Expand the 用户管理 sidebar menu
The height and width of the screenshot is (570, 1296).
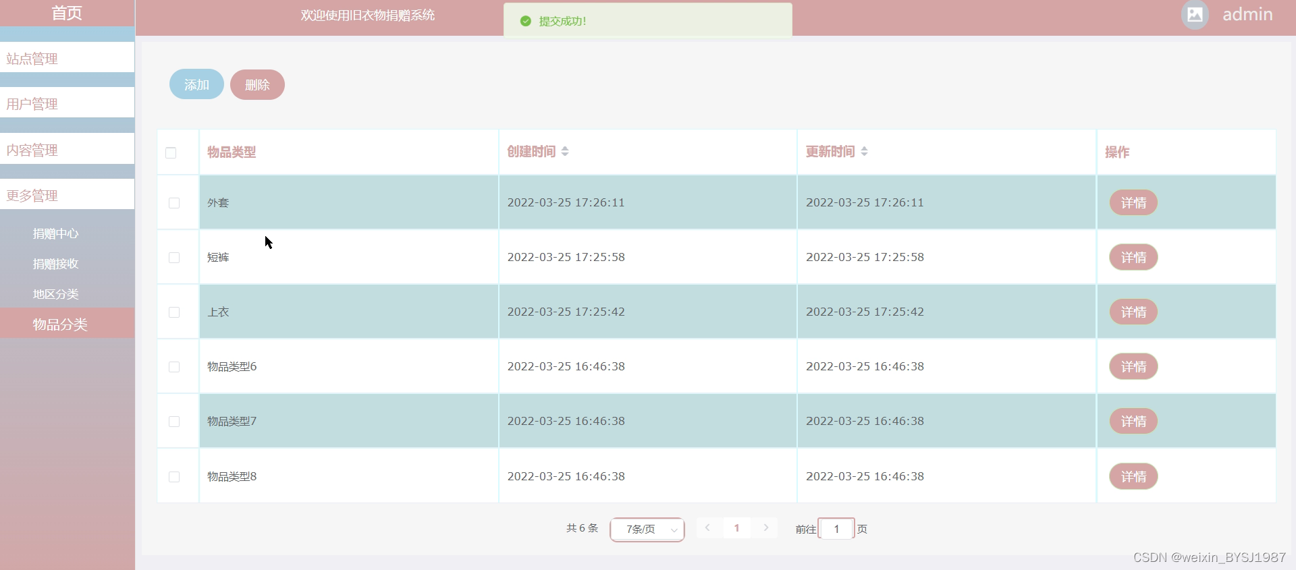67,103
